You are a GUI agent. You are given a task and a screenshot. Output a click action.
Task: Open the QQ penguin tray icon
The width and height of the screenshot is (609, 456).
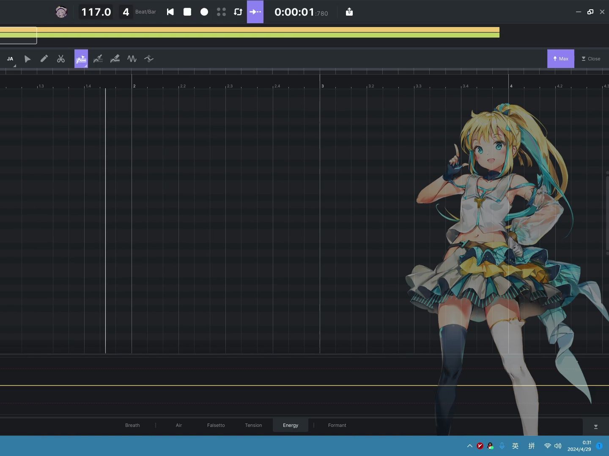491,446
